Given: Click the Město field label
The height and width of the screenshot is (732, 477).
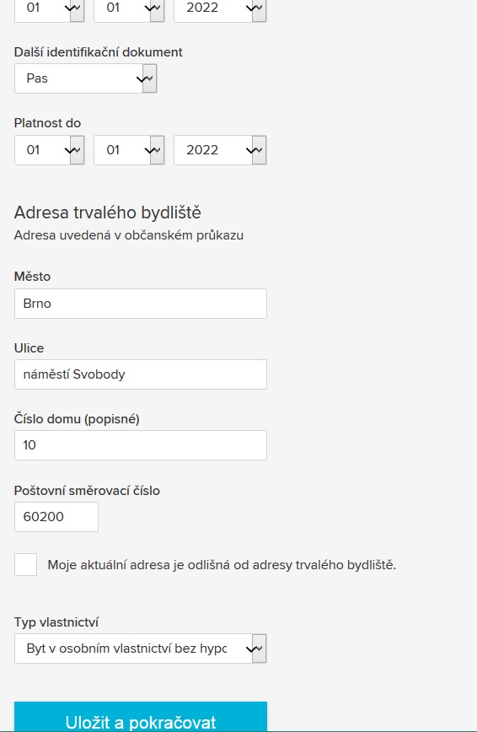Looking at the screenshot, I should 32,277.
